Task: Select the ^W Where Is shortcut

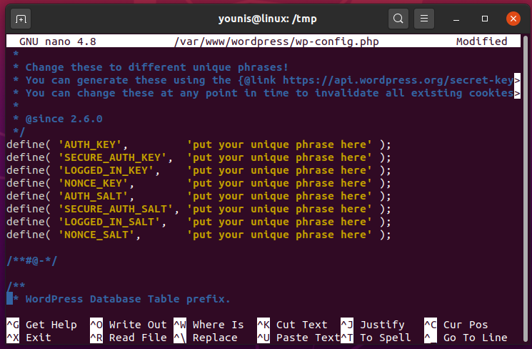Action: point(209,325)
